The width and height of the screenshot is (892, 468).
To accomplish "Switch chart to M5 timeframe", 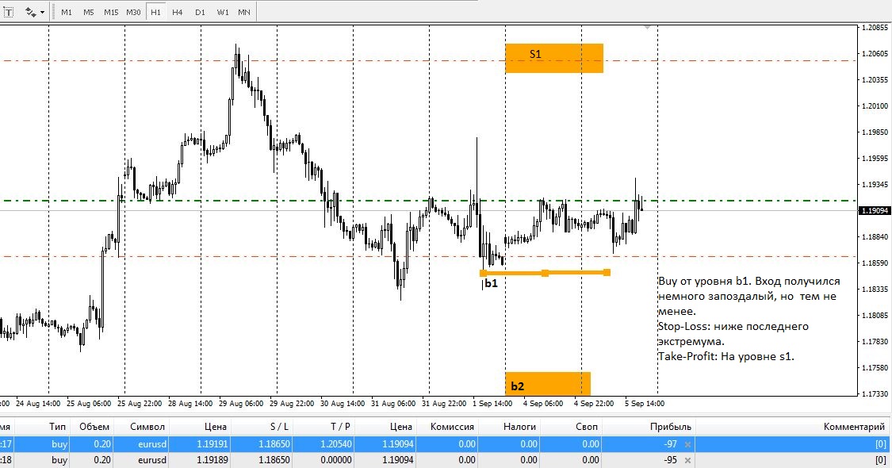I will tap(89, 12).
